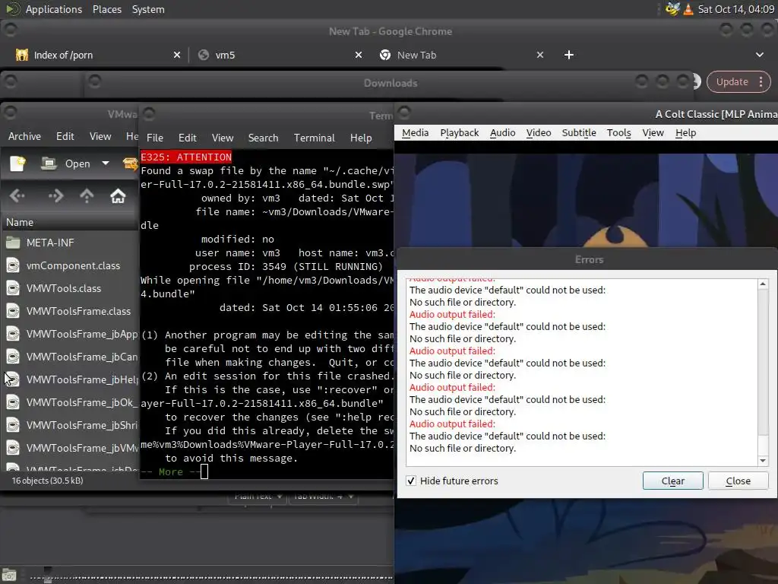Image resolution: width=778 pixels, height=584 pixels.
Task: Click the VMWToolsFrame_jbShri file icon
Action: [x=13, y=425]
